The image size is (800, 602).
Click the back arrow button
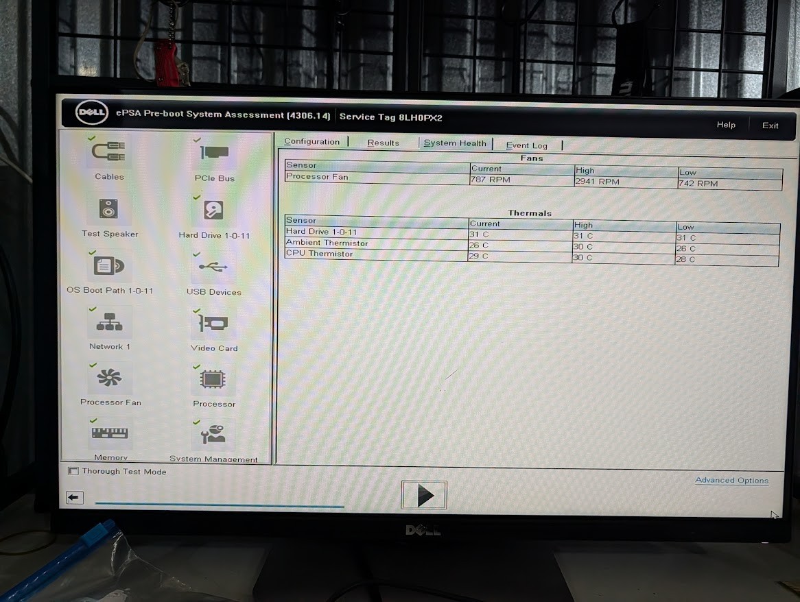75,498
